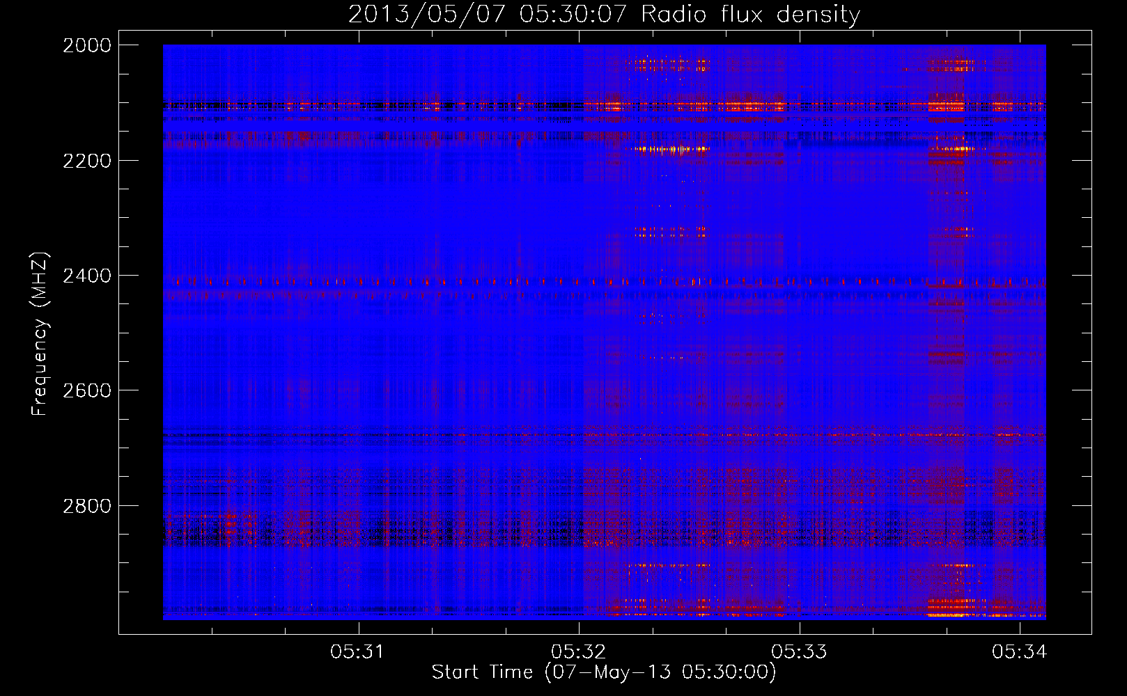Click the 2200 frequency tick label
Screen dimensions: 1127x696
coord(87,161)
